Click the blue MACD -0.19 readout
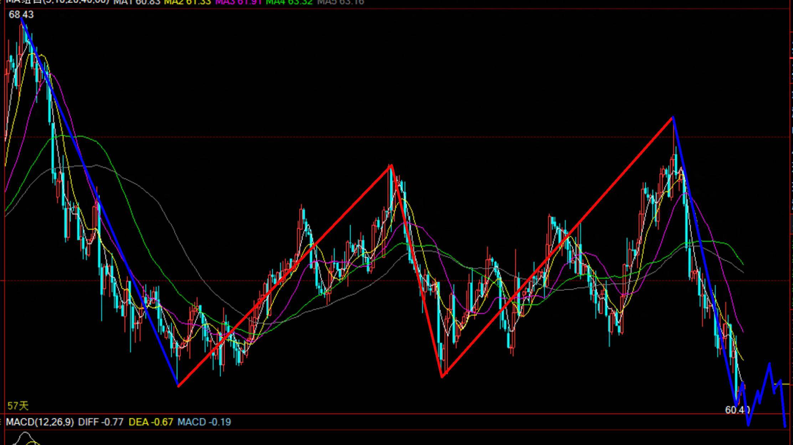Image resolution: width=793 pixels, height=445 pixels. (x=204, y=422)
